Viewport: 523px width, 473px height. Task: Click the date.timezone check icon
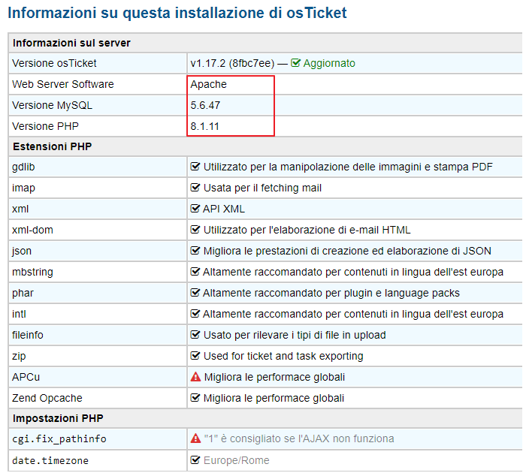tap(195, 460)
